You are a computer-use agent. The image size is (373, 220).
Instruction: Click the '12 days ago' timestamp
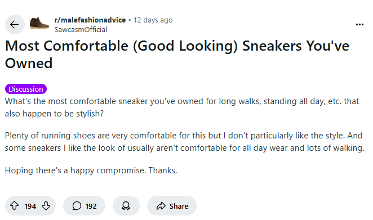[x=153, y=20]
